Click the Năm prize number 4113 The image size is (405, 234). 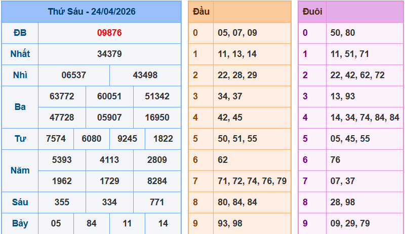point(109,160)
